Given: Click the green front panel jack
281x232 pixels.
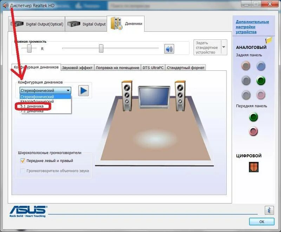Looking at the screenshot, I should [x=253, y=117].
